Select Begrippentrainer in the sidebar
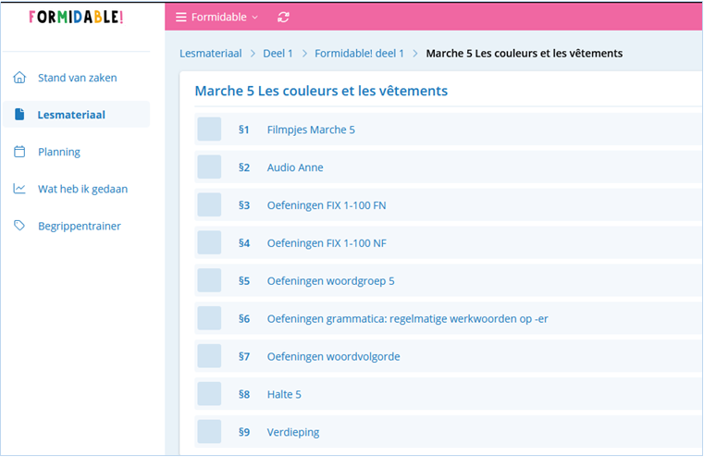This screenshot has height=457, width=704. coord(79,226)
